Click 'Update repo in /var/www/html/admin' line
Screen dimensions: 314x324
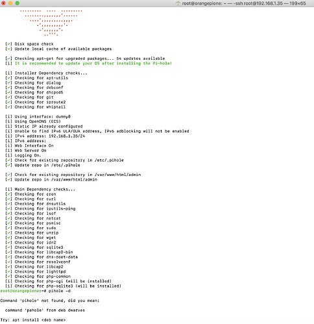point(51,180)
